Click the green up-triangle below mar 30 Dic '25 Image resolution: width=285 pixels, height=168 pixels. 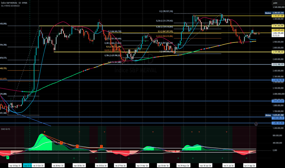tap(74, 158)
